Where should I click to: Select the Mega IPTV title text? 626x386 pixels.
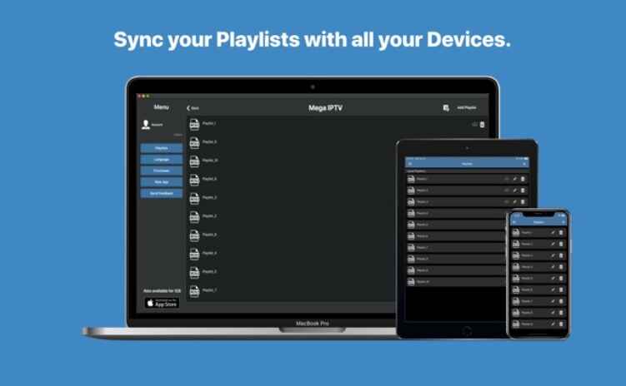325,108
